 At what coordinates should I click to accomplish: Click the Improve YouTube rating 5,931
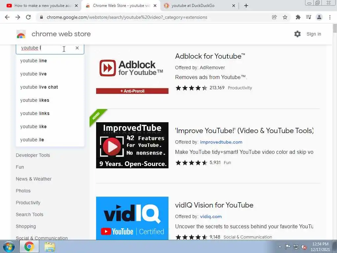pos(198,162)
